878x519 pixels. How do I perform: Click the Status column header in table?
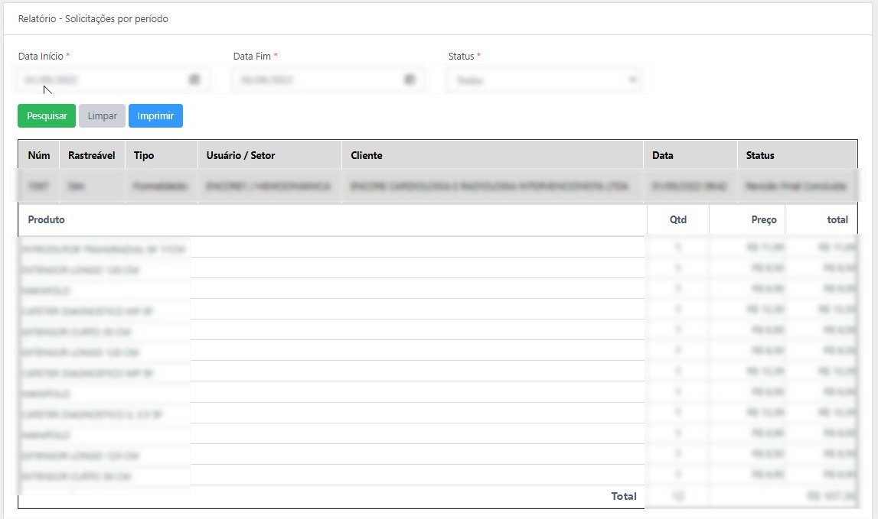[x=760, y=155]
